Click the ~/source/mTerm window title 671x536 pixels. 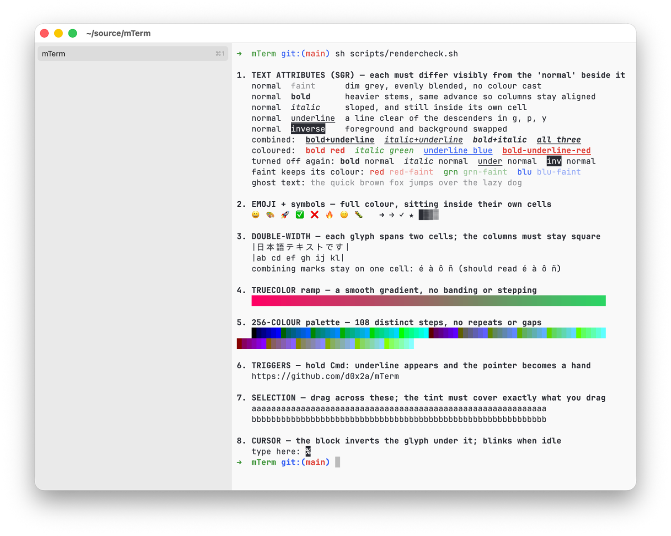tap(118, 33)
